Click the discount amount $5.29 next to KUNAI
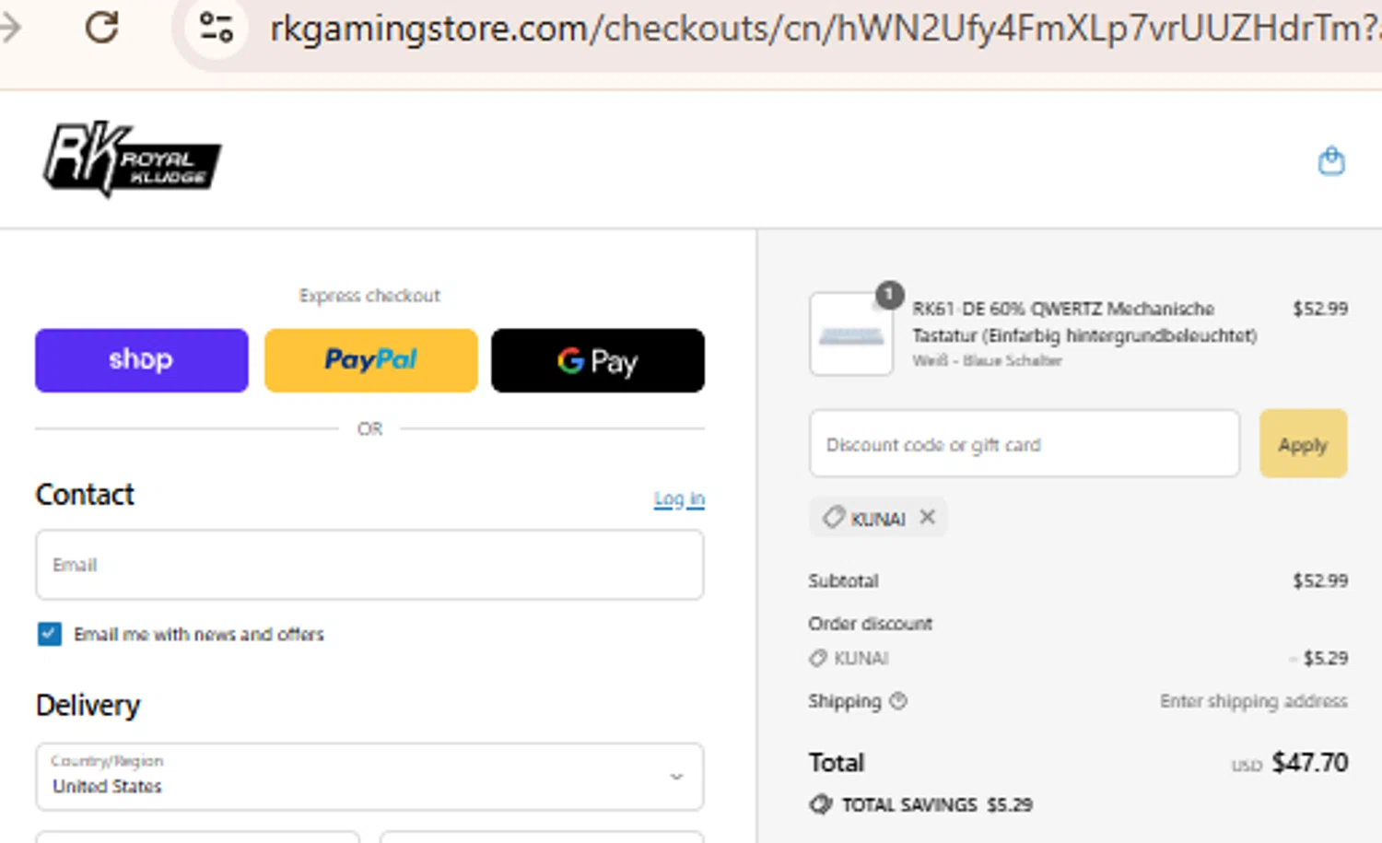 [x=1325, y=658]
